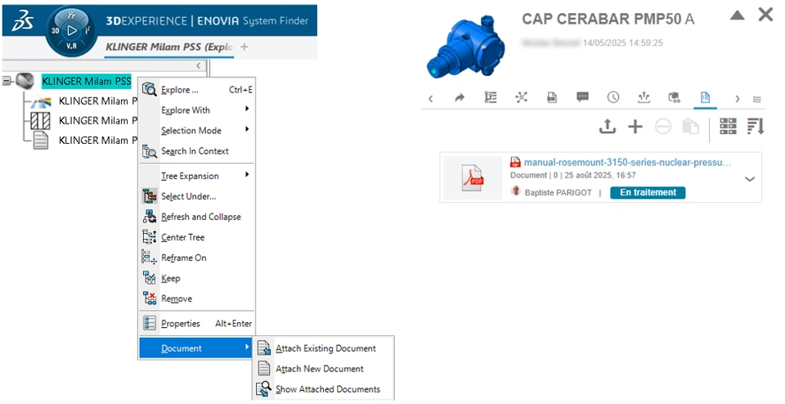Open the tab icon with upward arrows tray
Image resolution: width=785 pixels, height=404 pixels.
coord(644,97)
